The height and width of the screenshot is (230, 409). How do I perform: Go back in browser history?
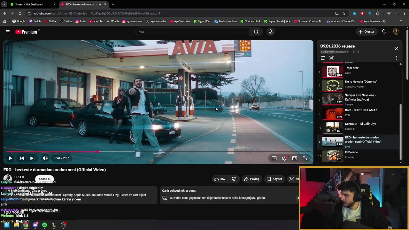tap(5, 13)
